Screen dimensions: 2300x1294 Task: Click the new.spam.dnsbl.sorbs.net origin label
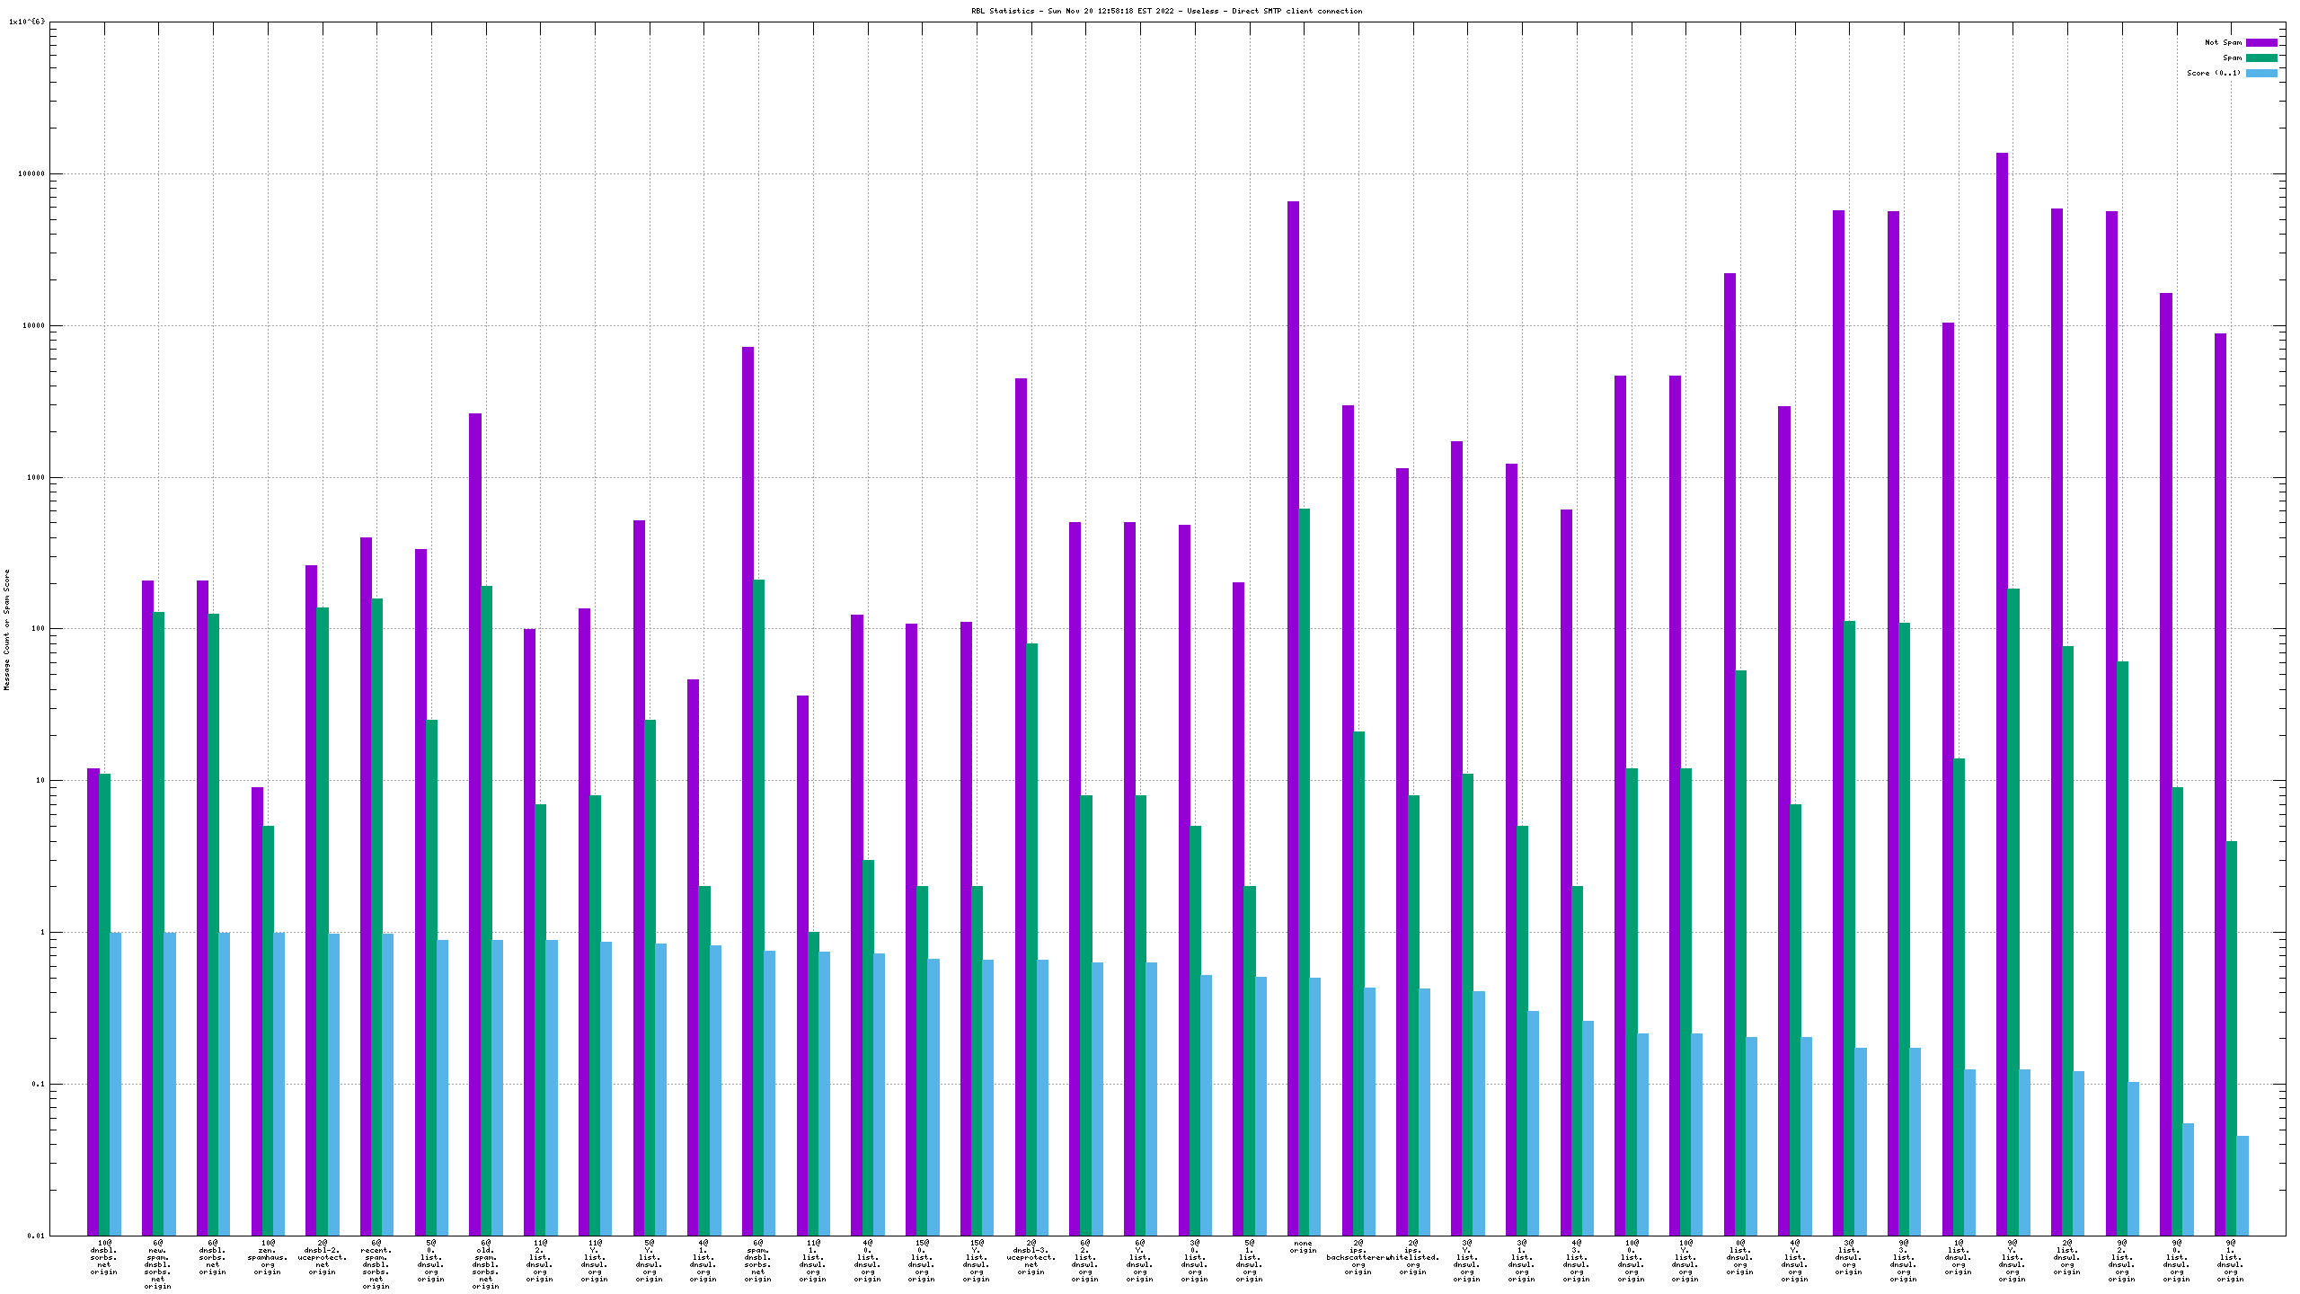tap(158, 1264)
